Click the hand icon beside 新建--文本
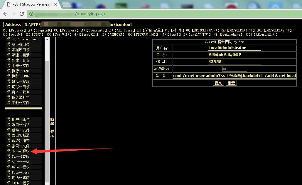 [x=9, y=60]
